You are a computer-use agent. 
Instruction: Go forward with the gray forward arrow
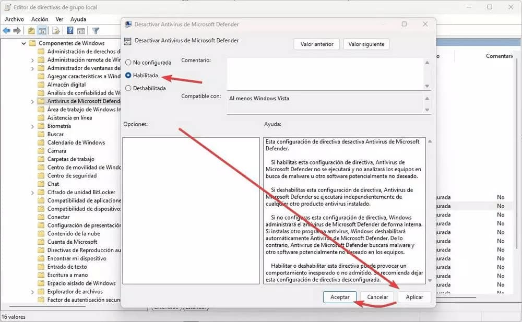(x=17, y=31)
